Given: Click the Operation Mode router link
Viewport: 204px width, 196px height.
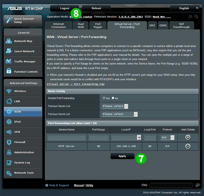Looking at the screenshot, I should (x=81, y=17).
